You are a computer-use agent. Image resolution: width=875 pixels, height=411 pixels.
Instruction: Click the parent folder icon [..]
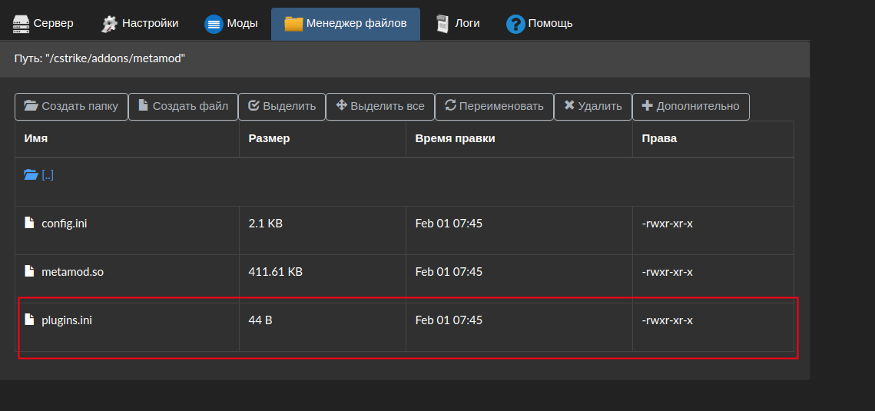coord(31,175)
